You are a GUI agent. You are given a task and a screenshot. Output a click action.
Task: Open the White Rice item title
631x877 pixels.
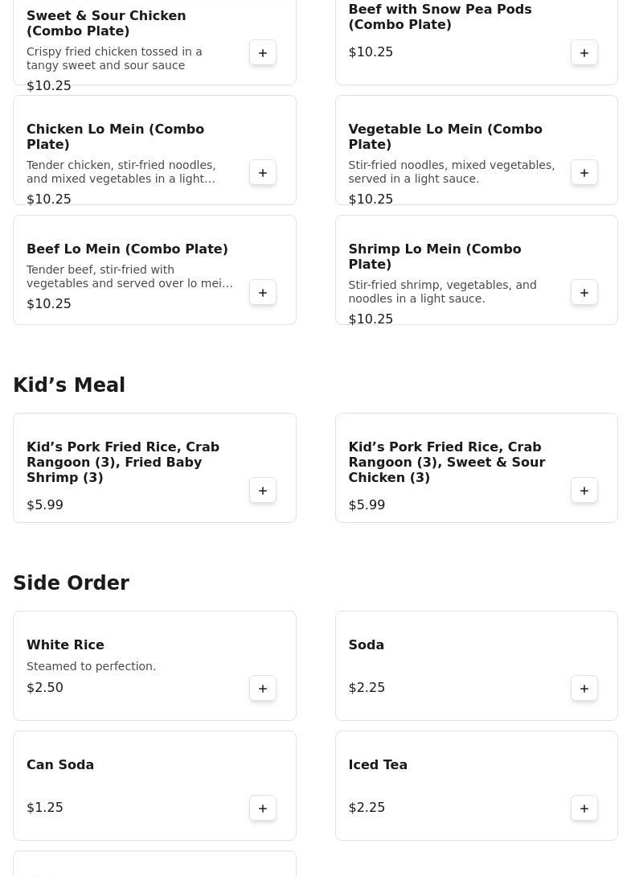point(65,645)
